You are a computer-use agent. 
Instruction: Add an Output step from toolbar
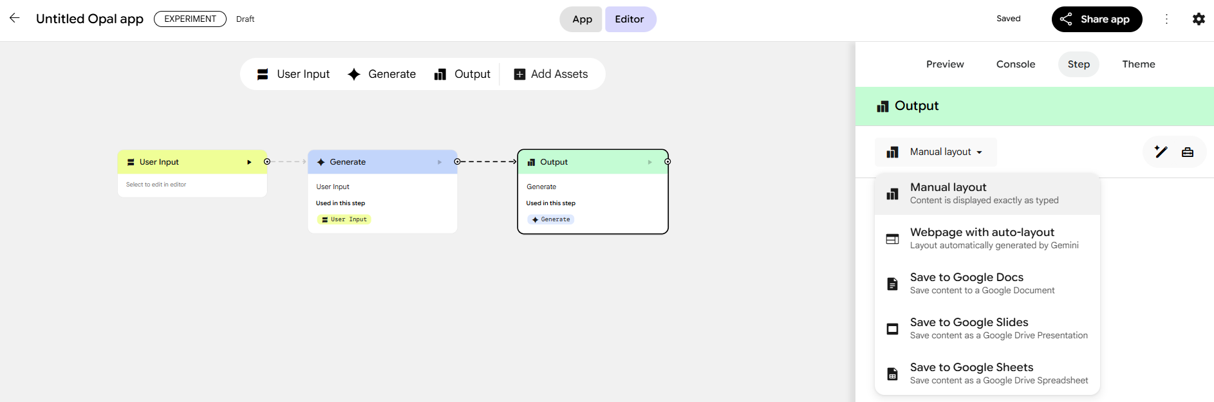pos(462,74)
